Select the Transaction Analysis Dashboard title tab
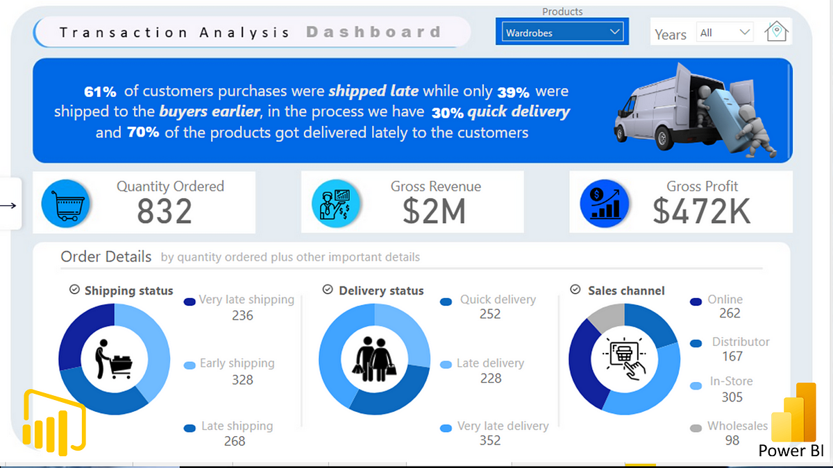 251,33
